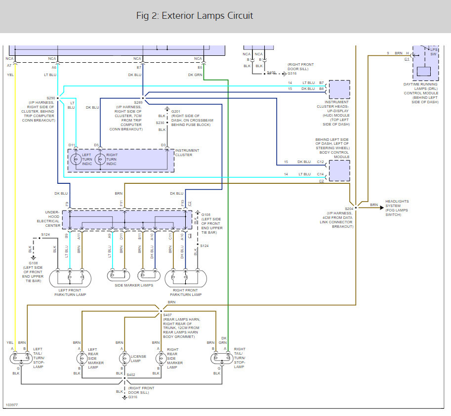Click the E6 connector label
Viewport: 451px width, 416px height.
pyautogui.click(x=200, y=68)
